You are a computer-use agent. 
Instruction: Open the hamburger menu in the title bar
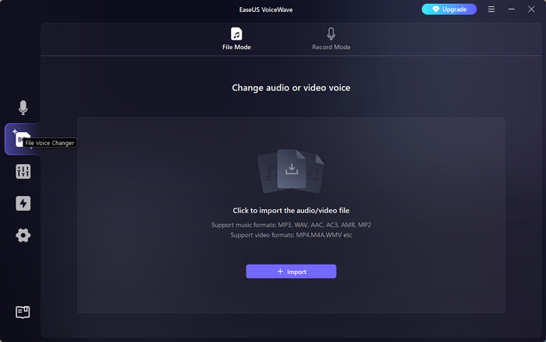[491, 9]
